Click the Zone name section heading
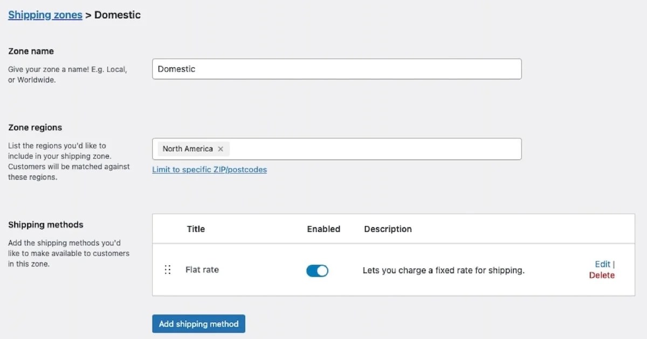The height and width of the screenshot is (339, 647). point(31,51)
